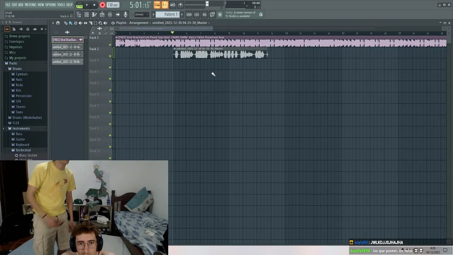Screen dimensions: 453x255
Task: Click the browser Cloud tab icon
Action: click(x=35, y=29)
